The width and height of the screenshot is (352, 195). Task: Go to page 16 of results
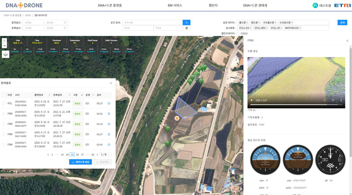pyautogui.click(x=77, y=155)
